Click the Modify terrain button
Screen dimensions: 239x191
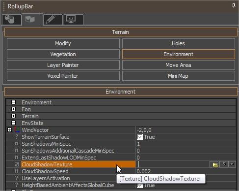click(63, 43)
